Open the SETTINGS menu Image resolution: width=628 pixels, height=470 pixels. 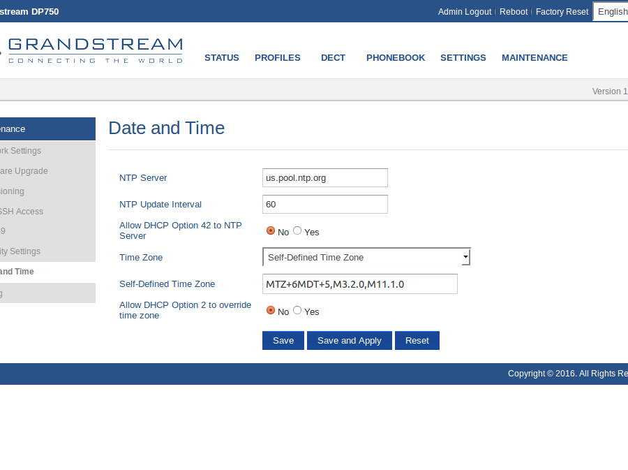click(x=463, y=58)
